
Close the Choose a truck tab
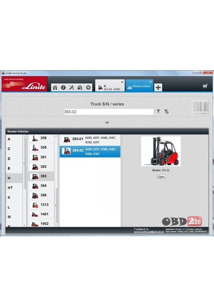pos(151,82)
